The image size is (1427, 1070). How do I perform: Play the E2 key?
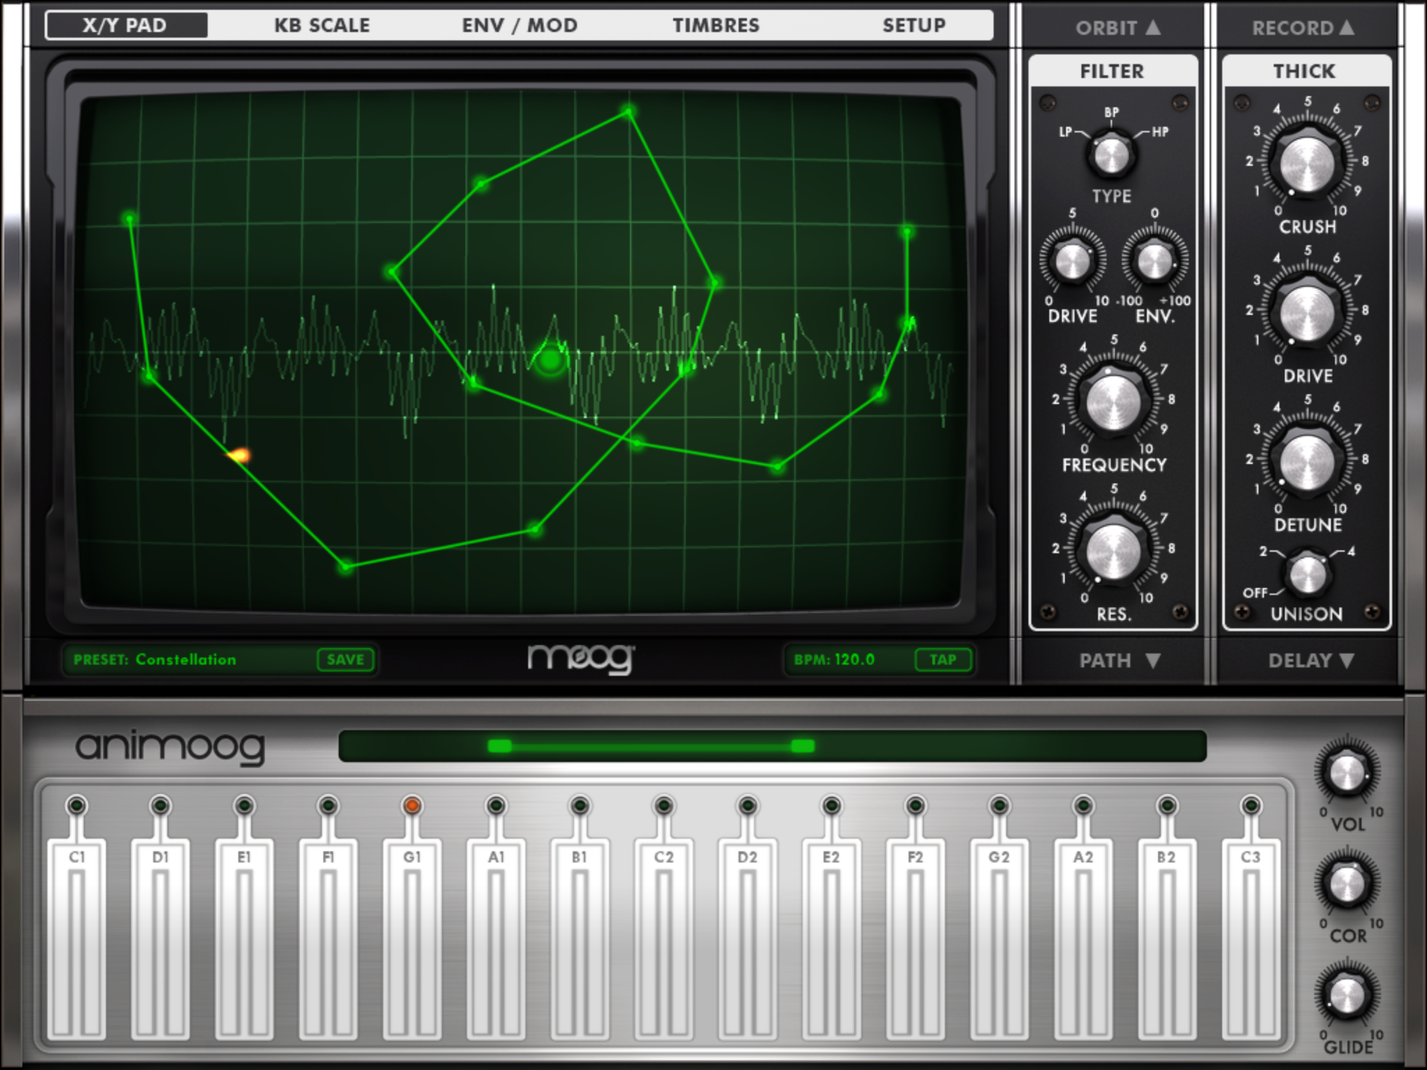pos(831,939)
